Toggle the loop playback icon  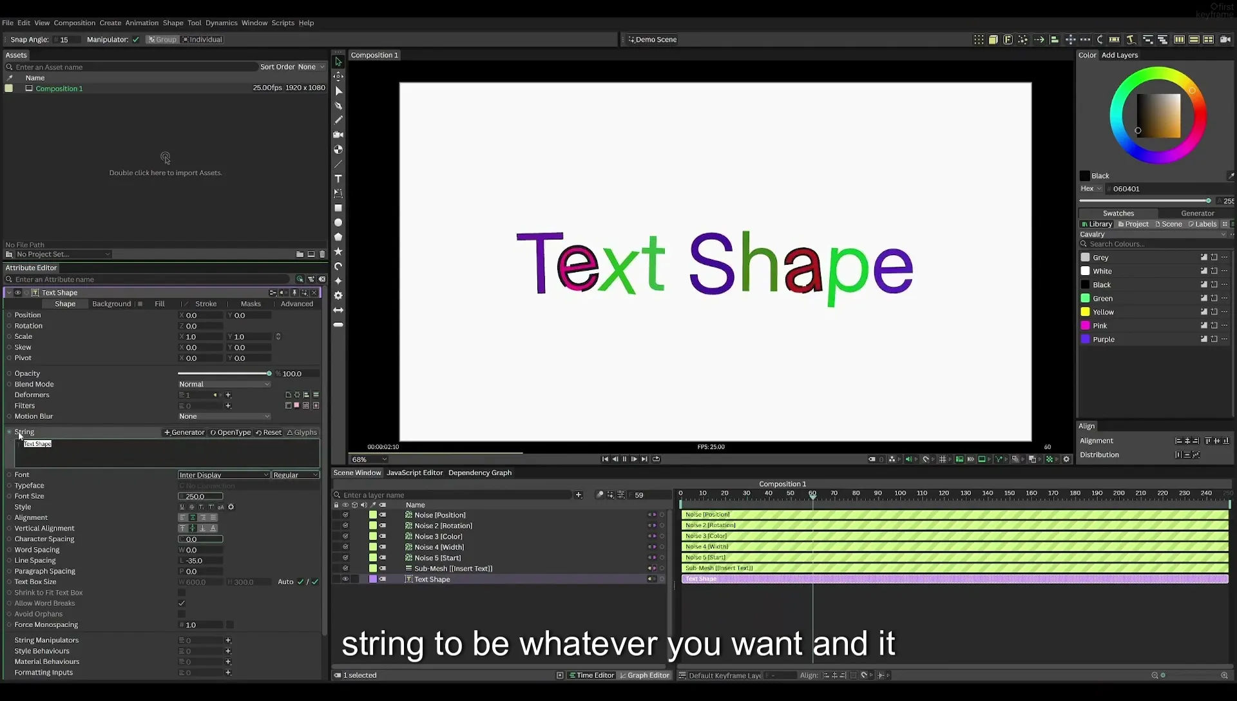pyautogui.click(x=656, y=459)
